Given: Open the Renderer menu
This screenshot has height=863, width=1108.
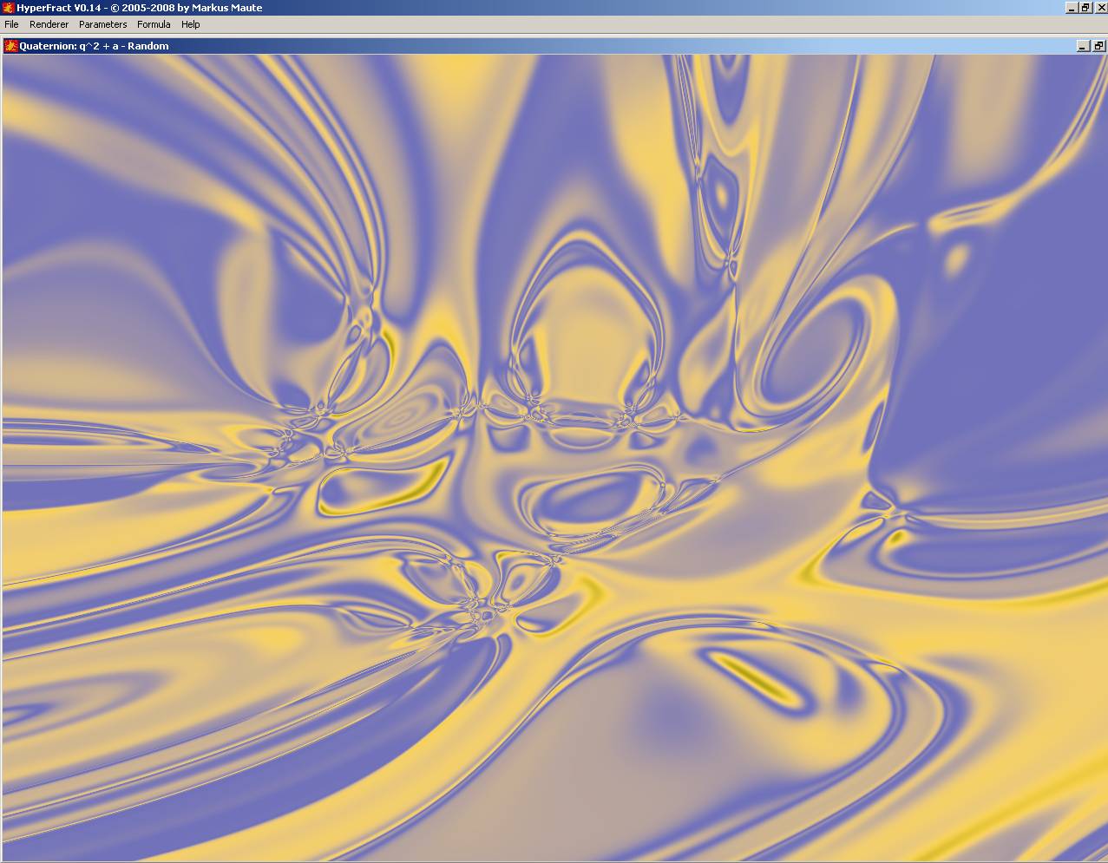Looking at the screenshot, I should 49,24.
